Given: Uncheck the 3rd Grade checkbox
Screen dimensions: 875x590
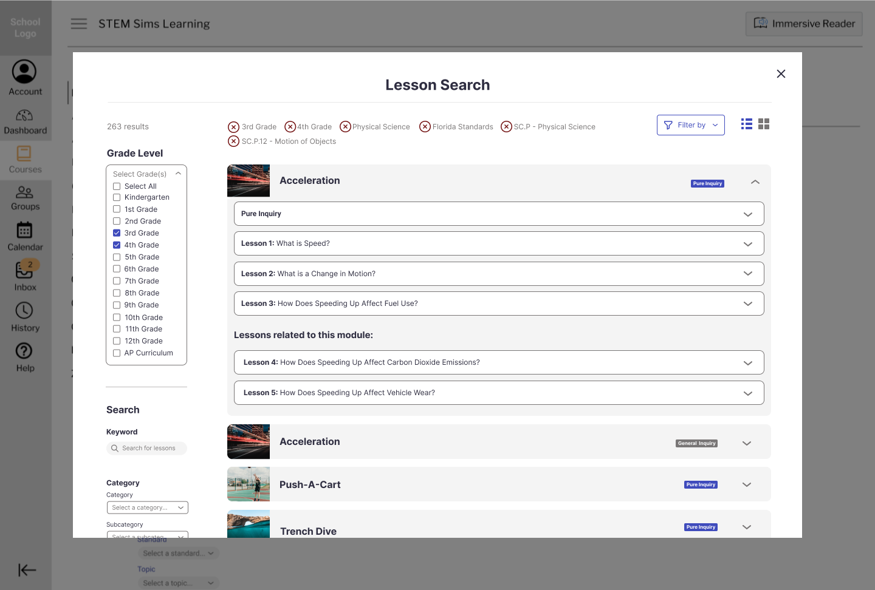Looking at the screenshot, I should (117, 233).
